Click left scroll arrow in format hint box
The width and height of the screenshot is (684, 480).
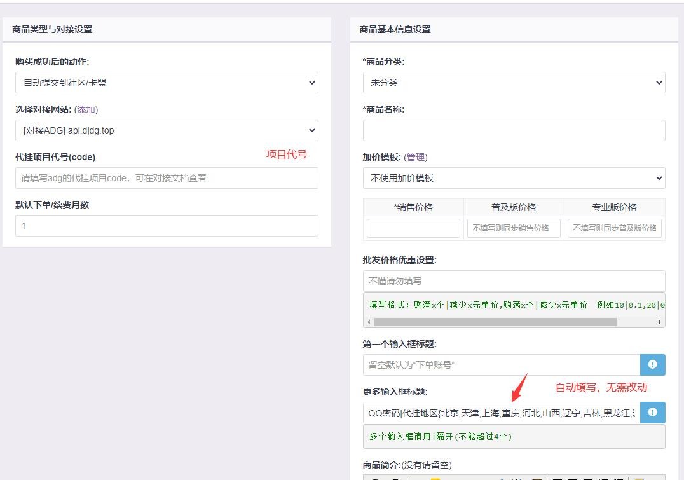click(x=369, y=322)
